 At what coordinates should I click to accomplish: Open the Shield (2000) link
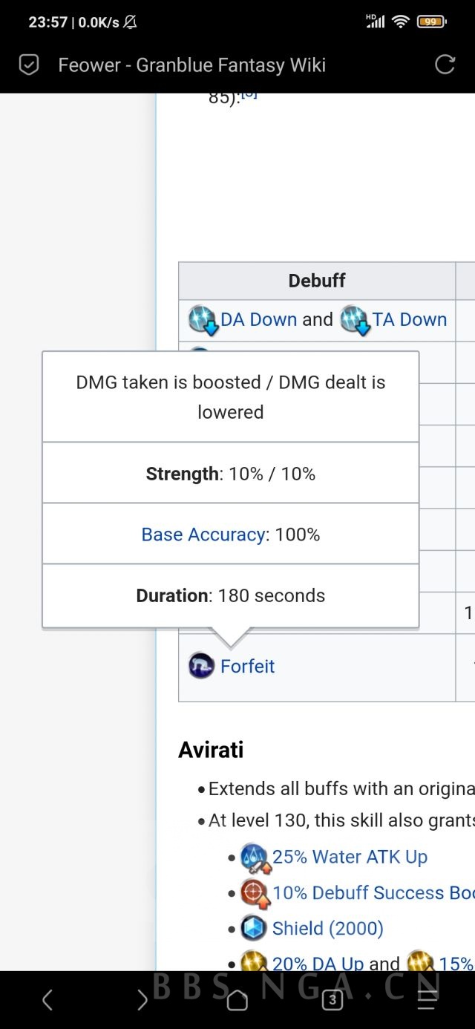pos(327,928)
